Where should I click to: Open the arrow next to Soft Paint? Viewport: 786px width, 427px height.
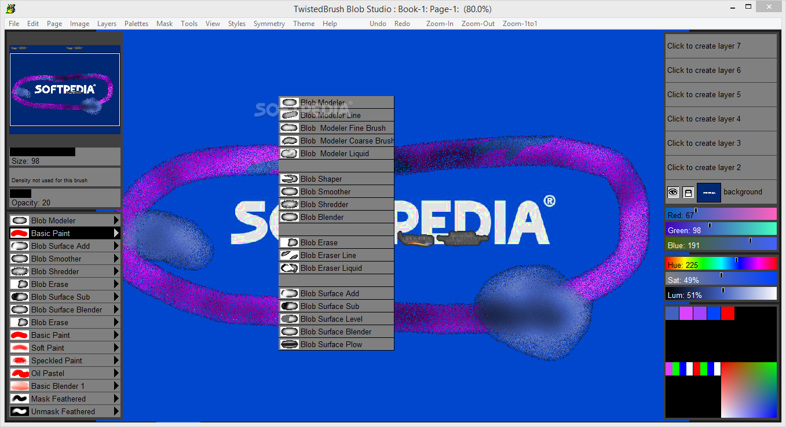(x=116, y=348)
